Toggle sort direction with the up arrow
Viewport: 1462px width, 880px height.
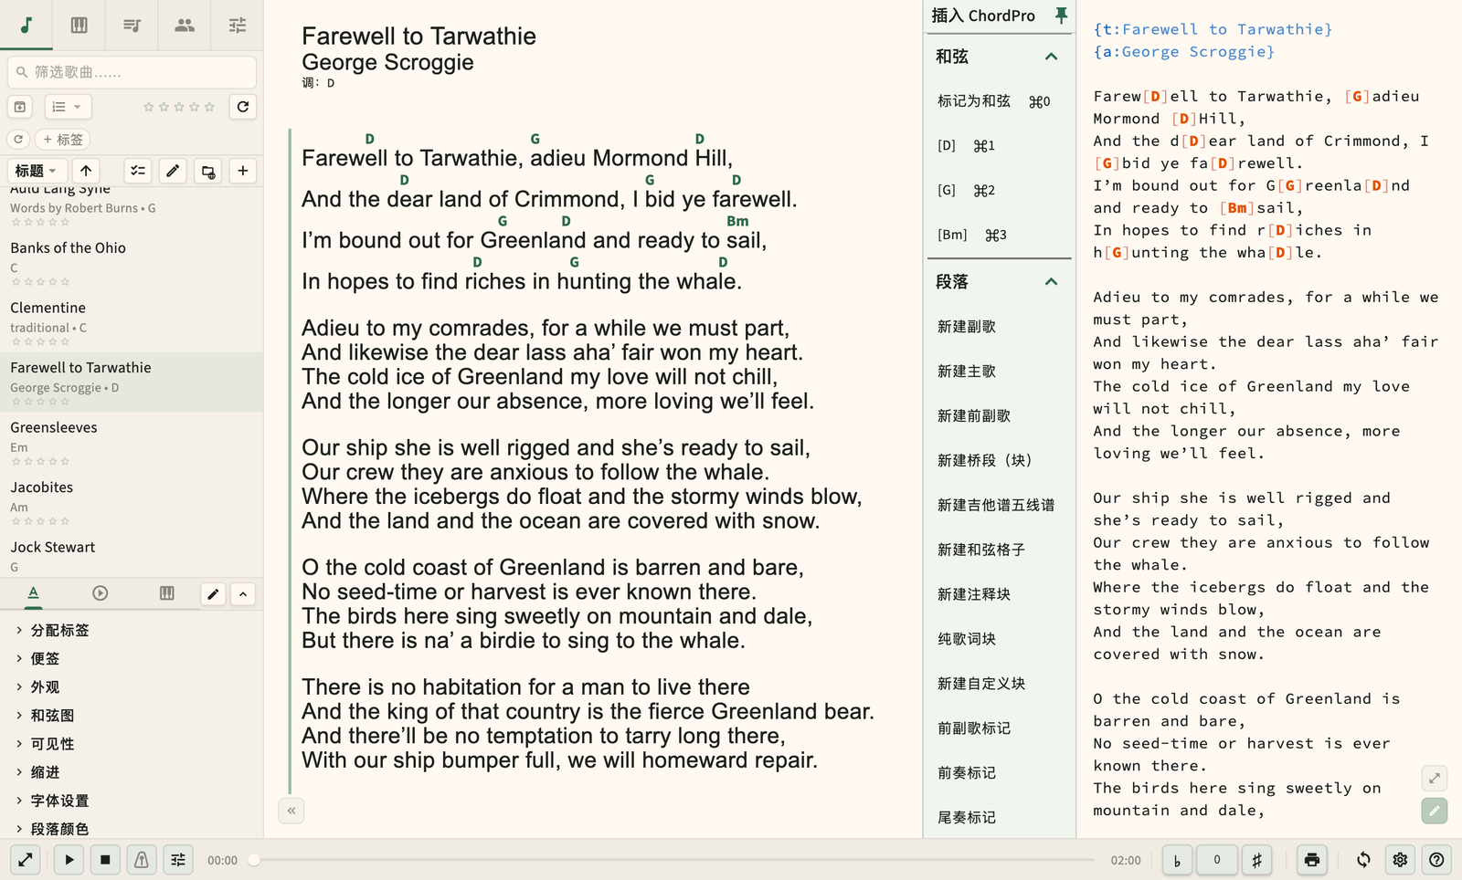86,171
